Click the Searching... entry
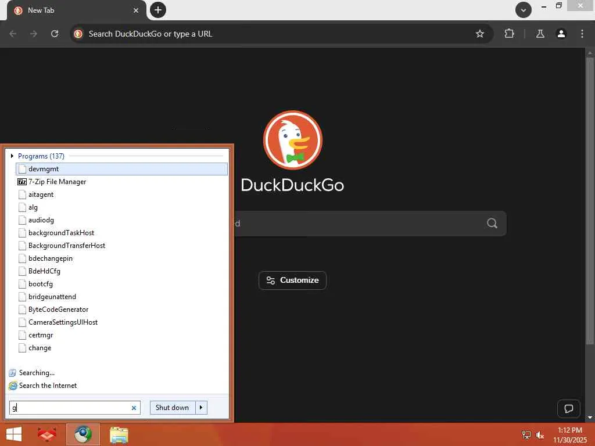 pos(32,373)
